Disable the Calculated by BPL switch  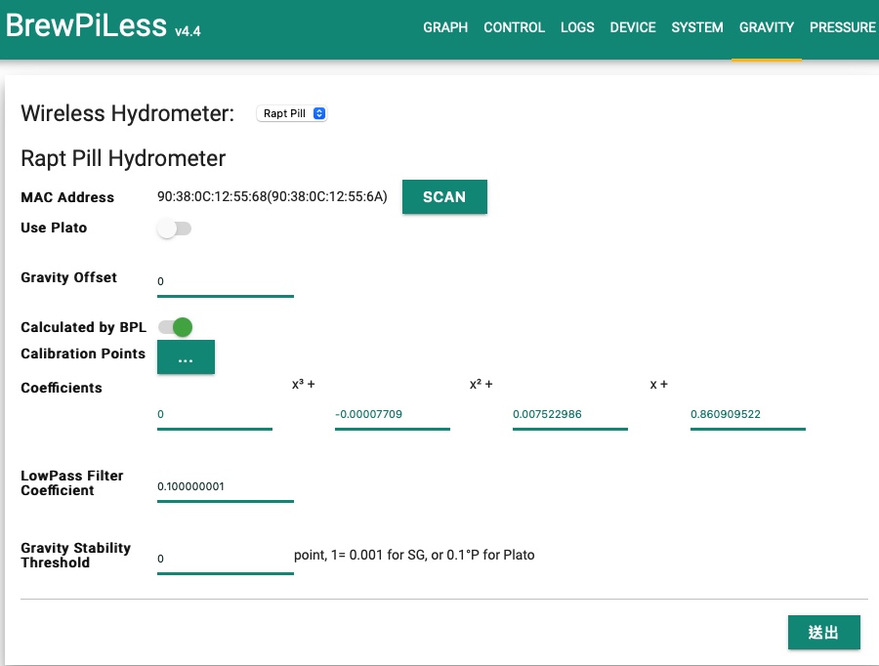tap(176, 327)
